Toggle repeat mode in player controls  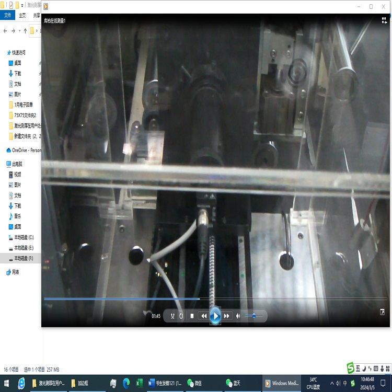pyautogui.click(x=181, y=316)
